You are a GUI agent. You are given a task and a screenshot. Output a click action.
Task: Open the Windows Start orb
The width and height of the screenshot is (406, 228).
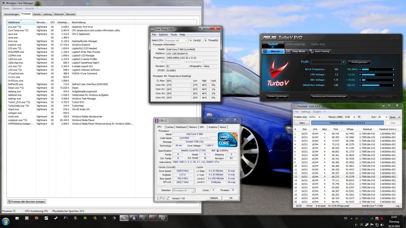pyautogui.click(x=6, y=221)
